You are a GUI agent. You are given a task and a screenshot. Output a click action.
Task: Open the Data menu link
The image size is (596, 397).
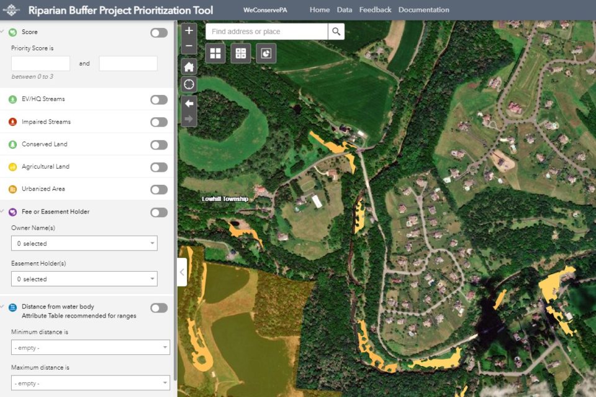[345, 10]
